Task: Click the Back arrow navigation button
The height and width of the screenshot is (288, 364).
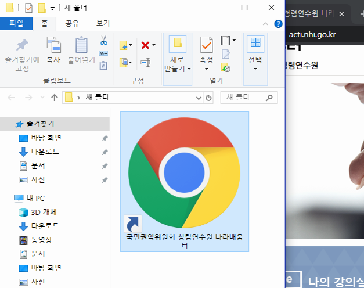Action: (11, 98)
